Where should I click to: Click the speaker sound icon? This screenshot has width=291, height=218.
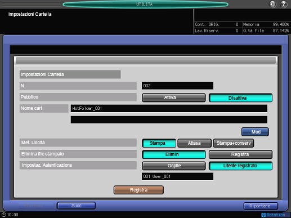click(x=272, y=4)
